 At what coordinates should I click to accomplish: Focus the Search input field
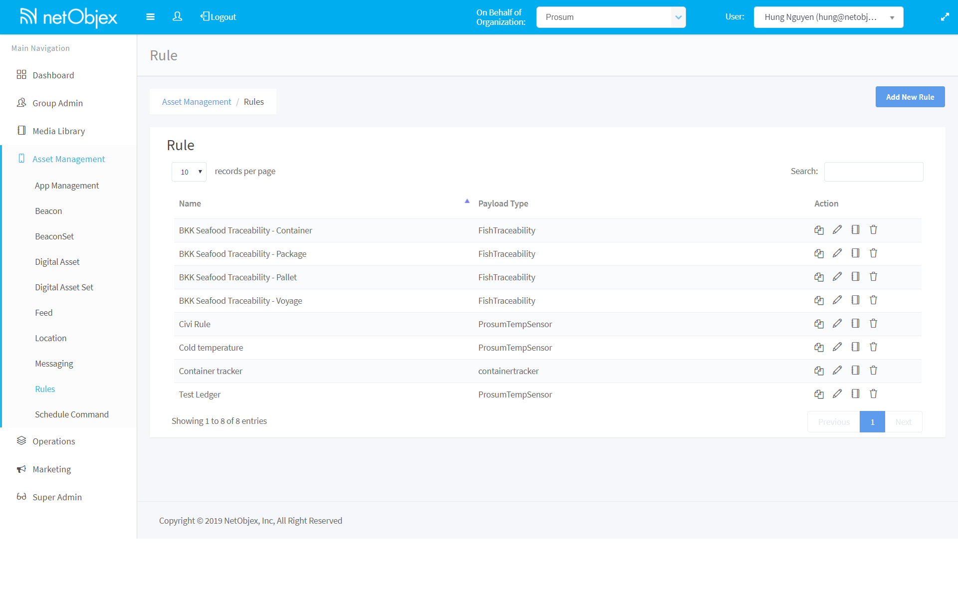[x=873, y=172]
